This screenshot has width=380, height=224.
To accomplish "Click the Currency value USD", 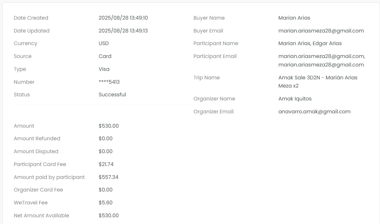I will (104, 43).
